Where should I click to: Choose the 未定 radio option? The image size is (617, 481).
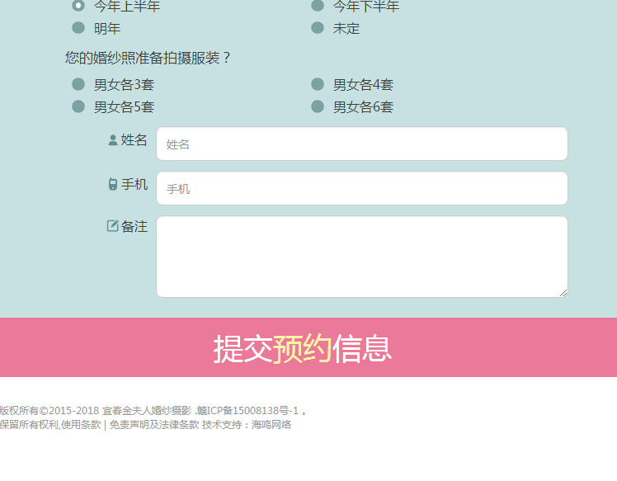tap(318, 28)
